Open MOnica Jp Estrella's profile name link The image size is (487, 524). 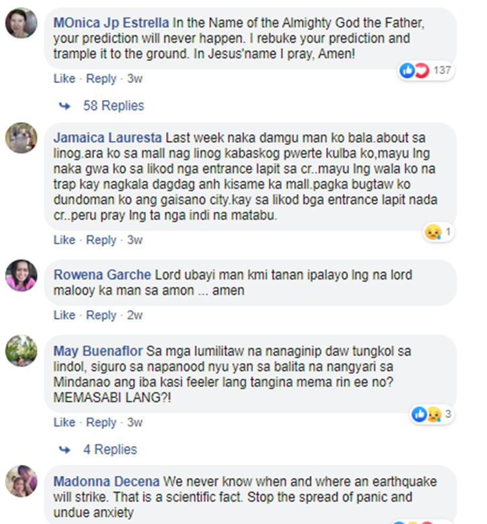point(112,23)
